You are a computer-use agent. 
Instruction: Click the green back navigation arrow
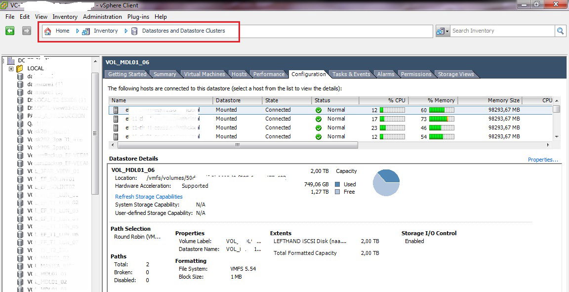click(x=10, y=31)
